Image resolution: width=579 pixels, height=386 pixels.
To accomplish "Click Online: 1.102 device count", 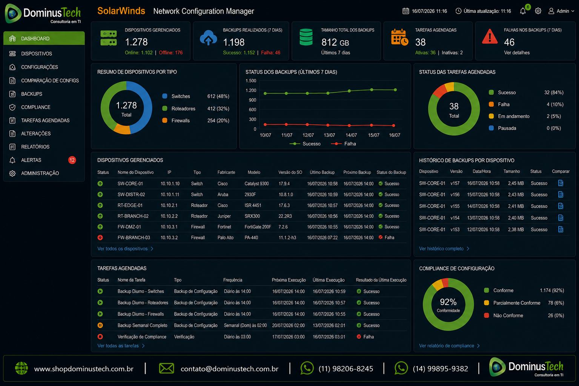I will tap(139, 53).
